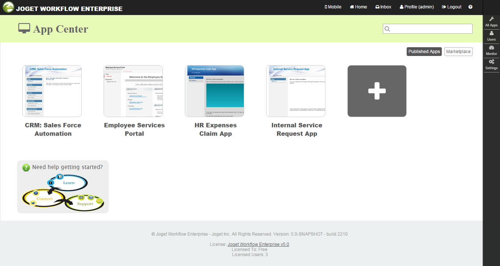Click the "Licensed Users: 3" text
The width and height of the screenshot is (500, 266).
[250, 255]
